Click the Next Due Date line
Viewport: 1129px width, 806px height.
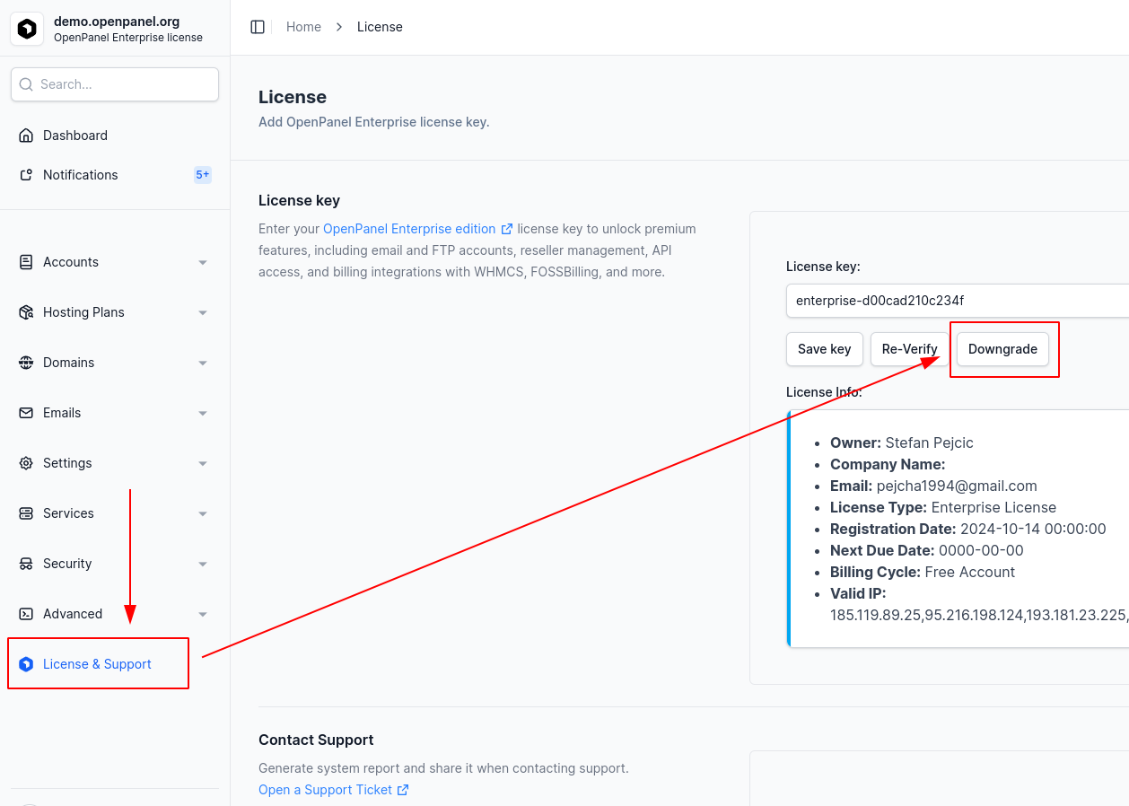coord(927,550)
